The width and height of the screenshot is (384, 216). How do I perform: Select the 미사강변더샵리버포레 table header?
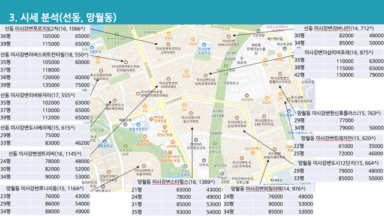click(339, 52)
